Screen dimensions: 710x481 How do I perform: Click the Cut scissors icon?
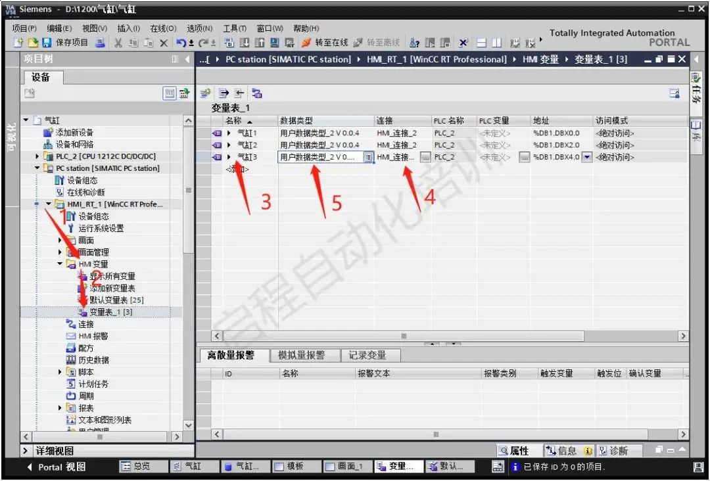tap(118, 43)
